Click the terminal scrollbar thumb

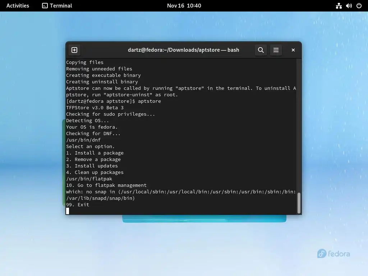coord(299,203)
